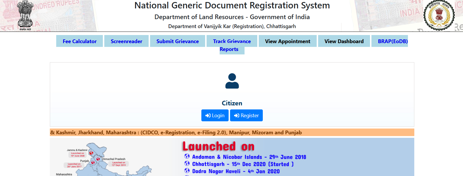Click Dadra Nagar Haveli launch entry
Image resolution: width=463 pixels, height=176 pixels.
(x=236, y=171)
